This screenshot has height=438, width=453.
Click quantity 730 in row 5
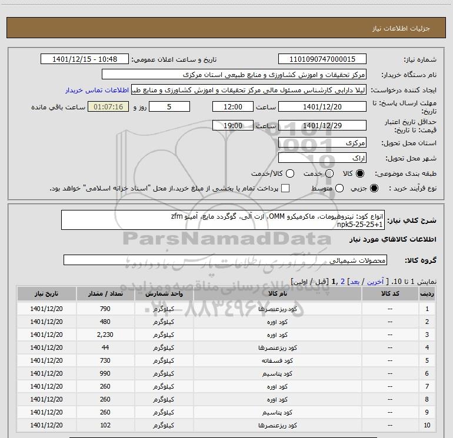pos(105,360)
